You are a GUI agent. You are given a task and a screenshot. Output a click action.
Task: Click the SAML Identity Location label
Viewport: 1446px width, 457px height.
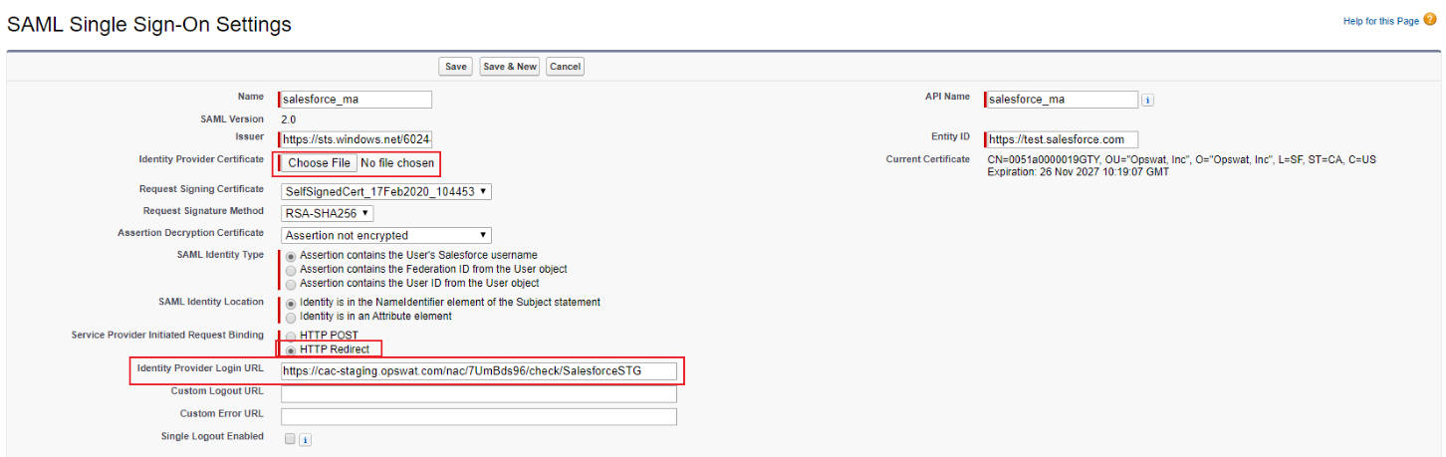tap(211, 302)
